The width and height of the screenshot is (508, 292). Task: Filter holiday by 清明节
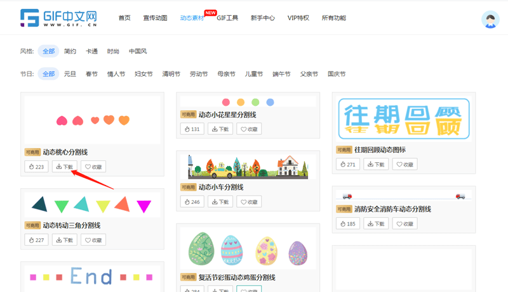click(171, 73)
